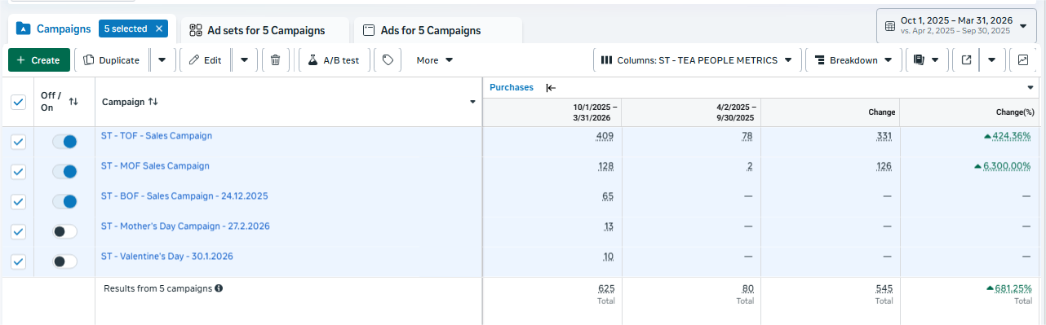Turn off ST - MOF Sales Campaign toggle
The width and height of the screenshot is (1046, 325).
pyautogui.click(x=64, y=172)
